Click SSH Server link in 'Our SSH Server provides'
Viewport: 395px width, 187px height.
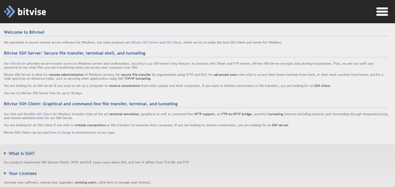(18, 63)
